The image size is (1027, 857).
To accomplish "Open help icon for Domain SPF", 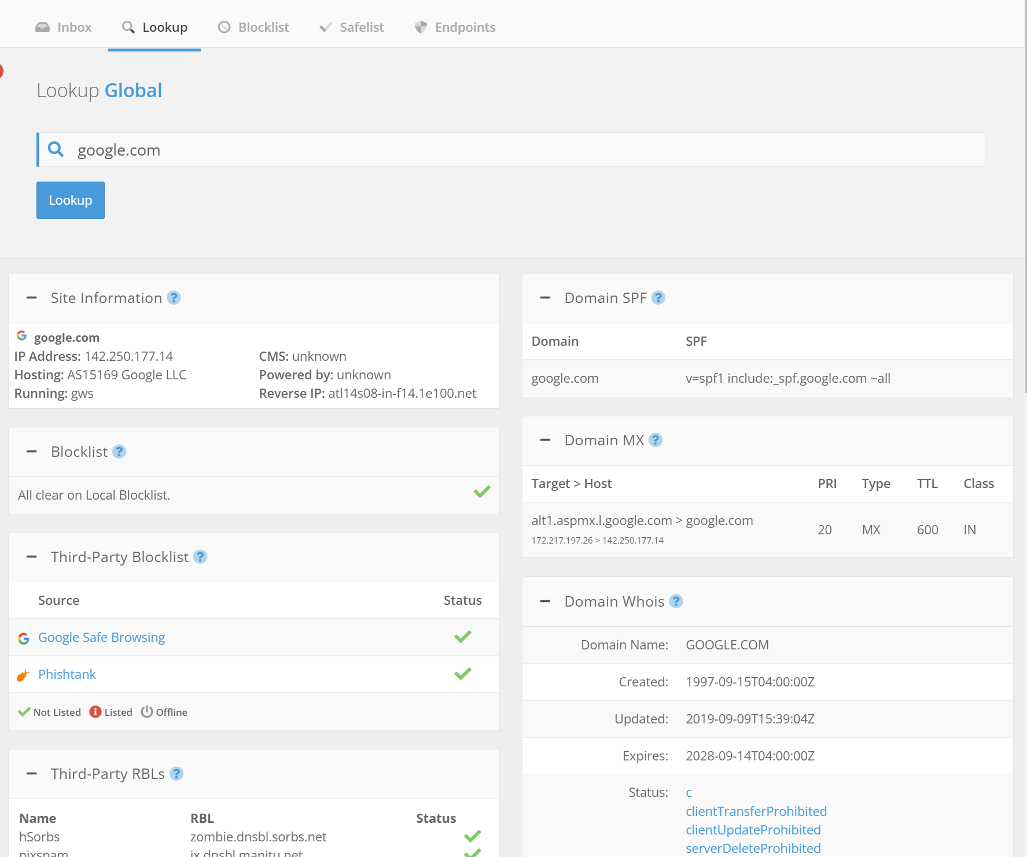I will 658,298.
